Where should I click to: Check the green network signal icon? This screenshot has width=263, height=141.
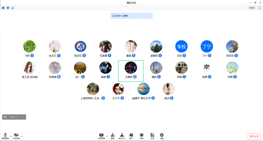click(12, 8)
